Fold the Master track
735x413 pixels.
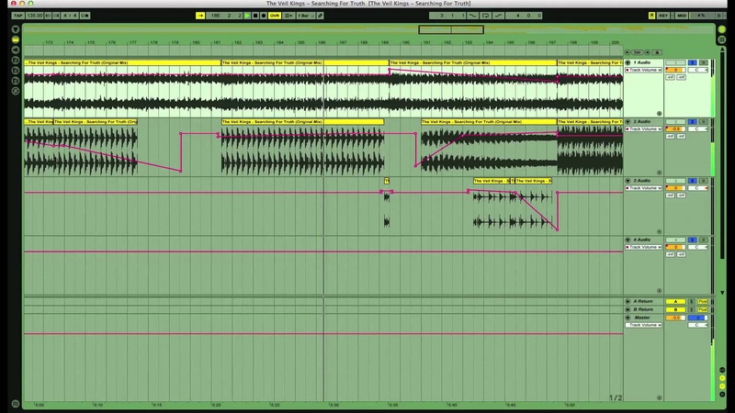coord(628,317)
